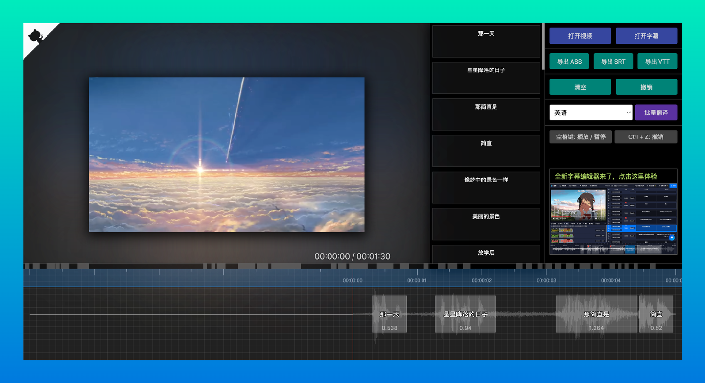Edit the 简直 entry in the subtitle list

(x=486, y=151)
